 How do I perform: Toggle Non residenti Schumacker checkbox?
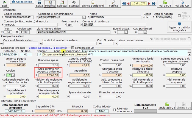coord(189,39)
